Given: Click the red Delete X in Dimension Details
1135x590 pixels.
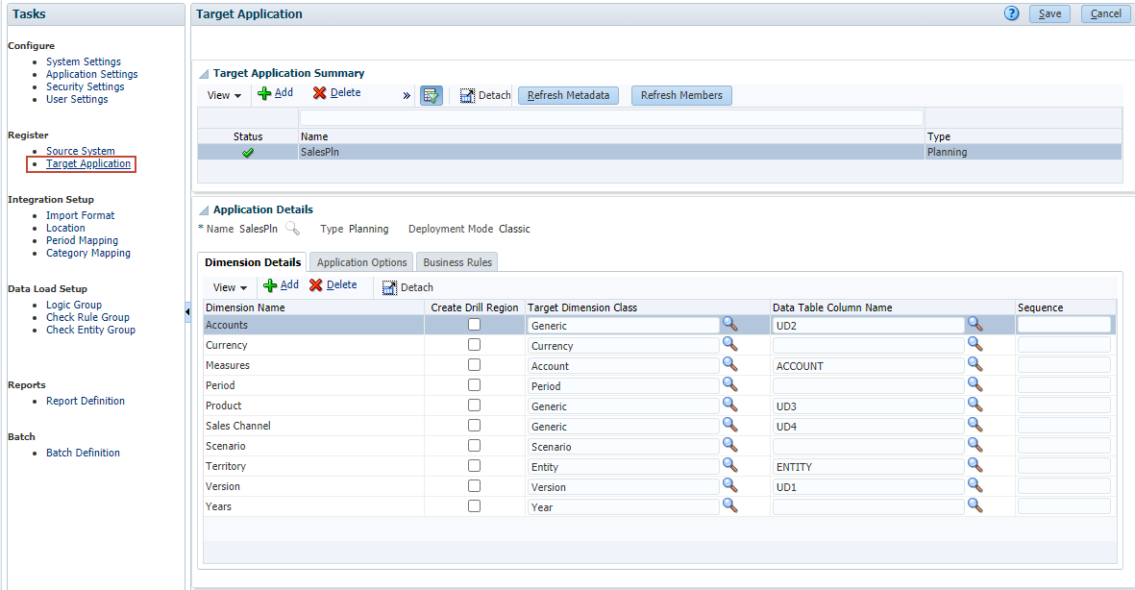Looking at the screenshot, I should click(x=315, y=285).
